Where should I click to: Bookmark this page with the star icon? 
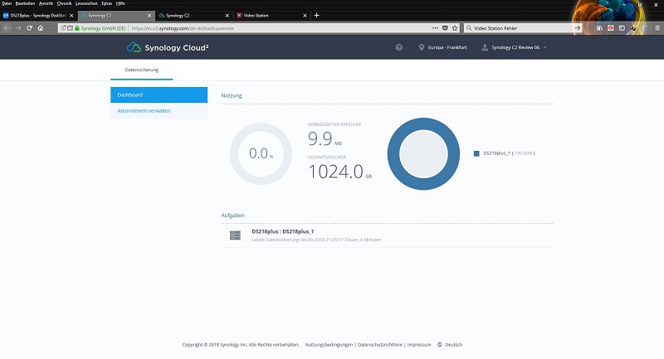pos(455,28)
